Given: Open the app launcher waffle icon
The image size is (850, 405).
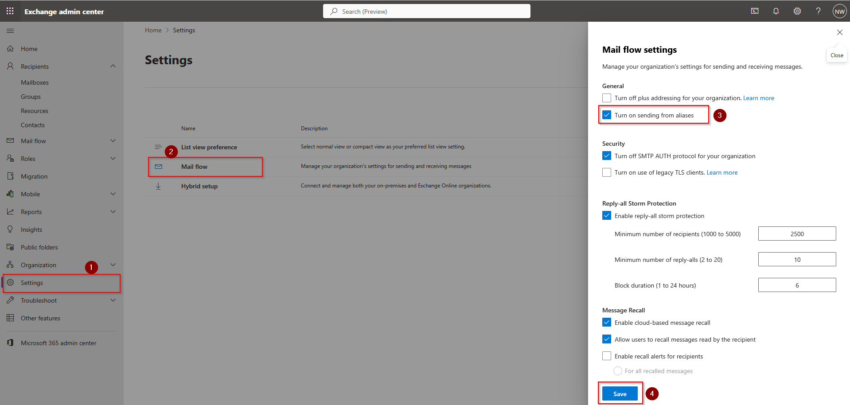Looking at the screenshot, I should tap(10, 11).
